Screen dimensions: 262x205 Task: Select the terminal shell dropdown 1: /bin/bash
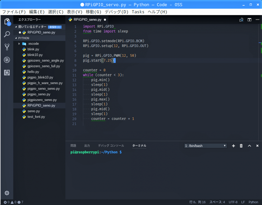205,146
